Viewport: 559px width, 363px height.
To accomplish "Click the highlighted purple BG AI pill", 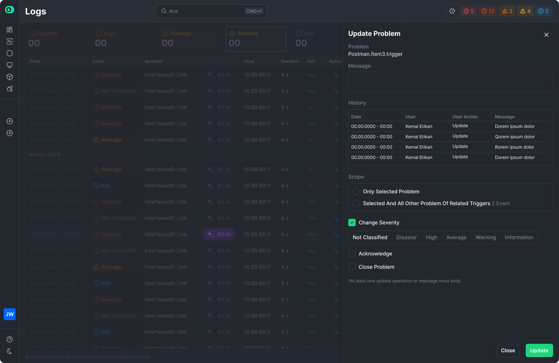I will click(x=219, y=234).
